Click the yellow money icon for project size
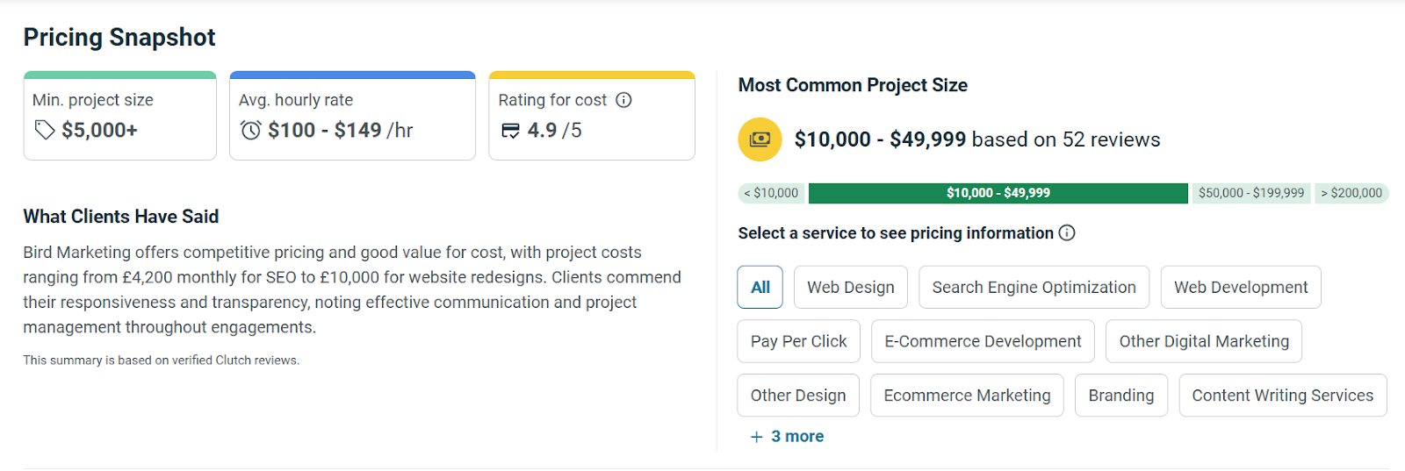1405x471 pixels. click(x=760, y=139)
